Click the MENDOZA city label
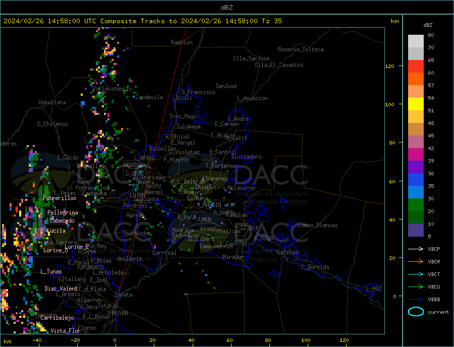This screenshot has height=347, width=454. pos(135,165)
